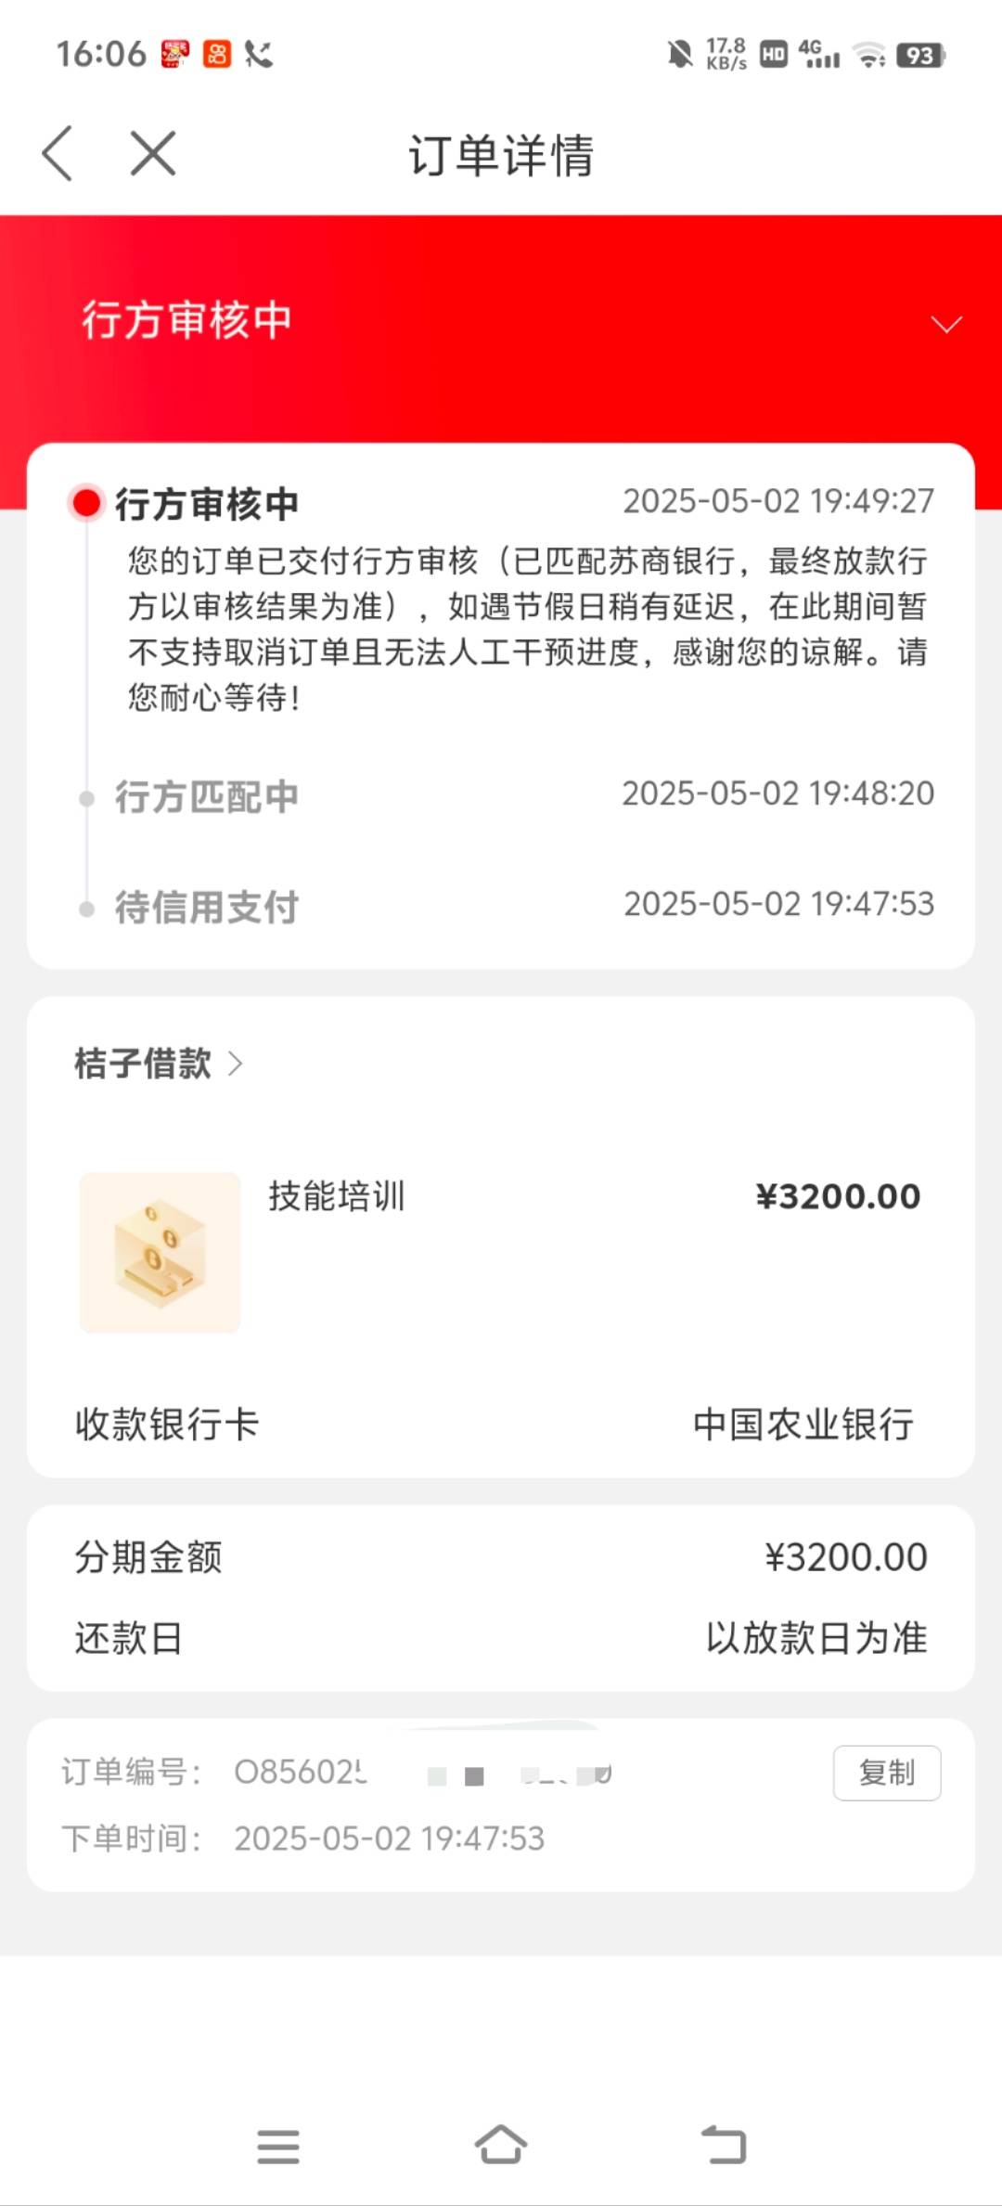Tap the 技能培训 item title
Image resolution: width=1002 pixels, height=2206 pixels.
click(x=337, y=1195)
